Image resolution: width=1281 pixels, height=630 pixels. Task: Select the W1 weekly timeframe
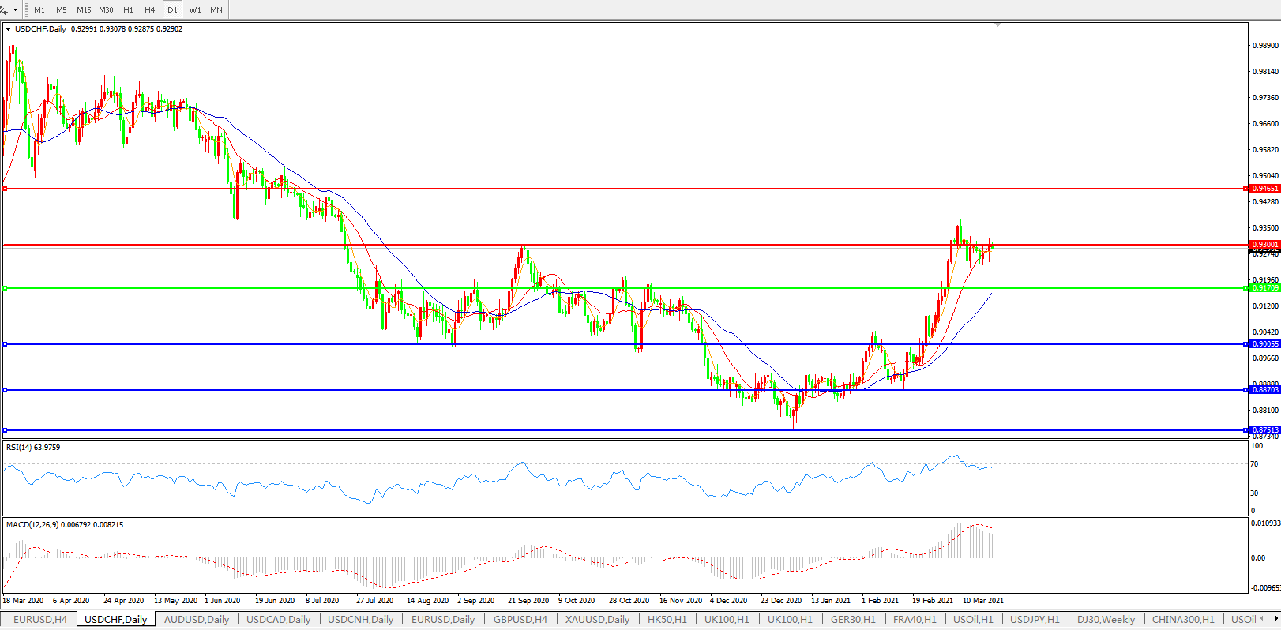point(194,10)
